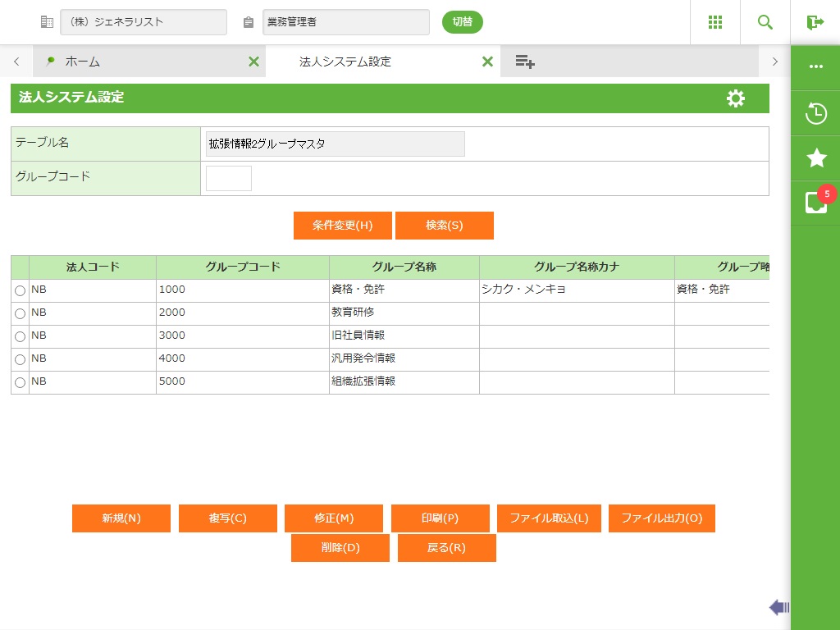The height and width of the screenshot is (630, 840).
Task: Click the add tab list icon
Action: click(525, 62)
